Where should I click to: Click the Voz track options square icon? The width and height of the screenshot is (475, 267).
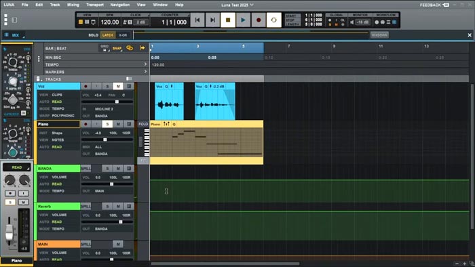pyautogui.click(x=129, y=86)
